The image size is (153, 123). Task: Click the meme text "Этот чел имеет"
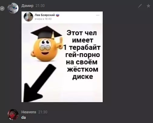(x=82, y=37)
